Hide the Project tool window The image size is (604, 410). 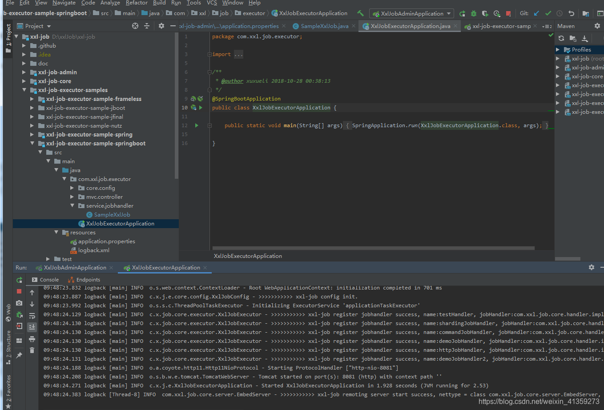click(173, 26)
